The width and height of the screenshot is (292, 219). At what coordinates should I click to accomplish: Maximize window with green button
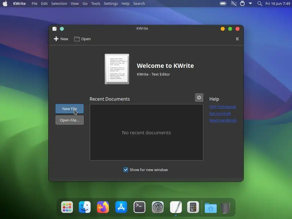tap(230, 29)
